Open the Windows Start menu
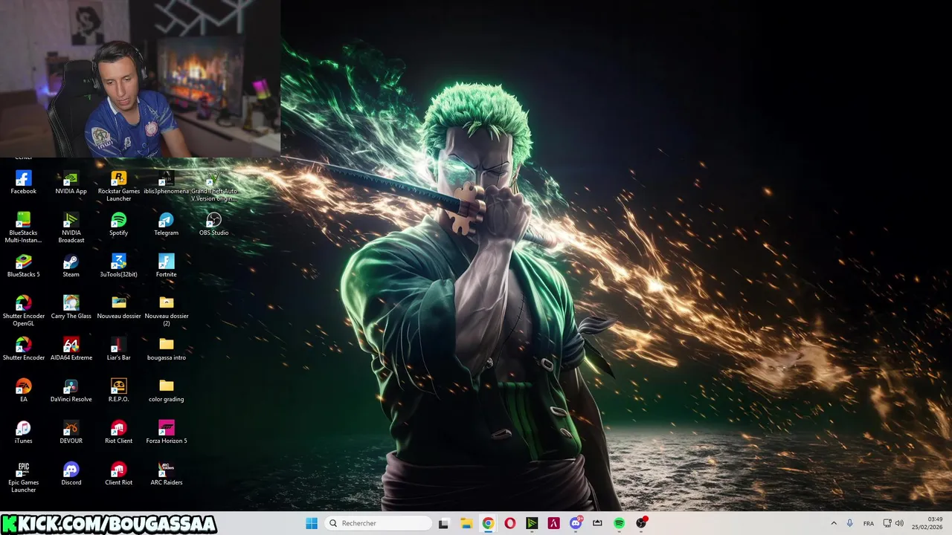The height and width of the screenshot is (535, 952). click(312, 523)
